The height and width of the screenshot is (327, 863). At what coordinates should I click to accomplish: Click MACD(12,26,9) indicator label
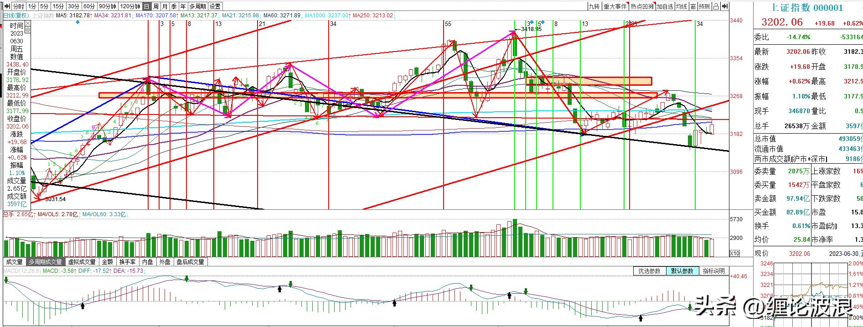coord(22,271)
